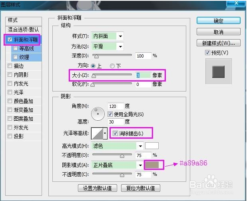This screenshot has height=201, width=247.
Task: Enable the 外发光 checkbox
Action: (10, 127)
